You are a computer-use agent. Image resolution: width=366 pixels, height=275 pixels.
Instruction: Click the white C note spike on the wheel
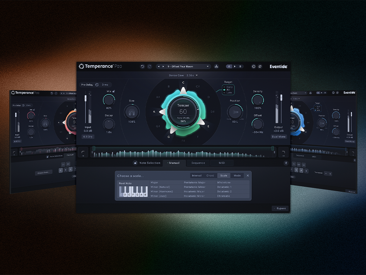[183, 91]
